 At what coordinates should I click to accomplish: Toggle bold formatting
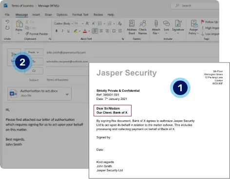(57, 31)
